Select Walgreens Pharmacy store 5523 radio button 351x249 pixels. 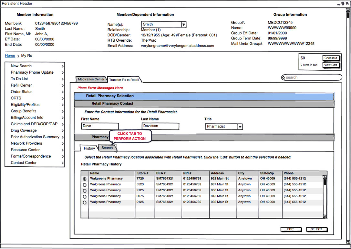85,185
